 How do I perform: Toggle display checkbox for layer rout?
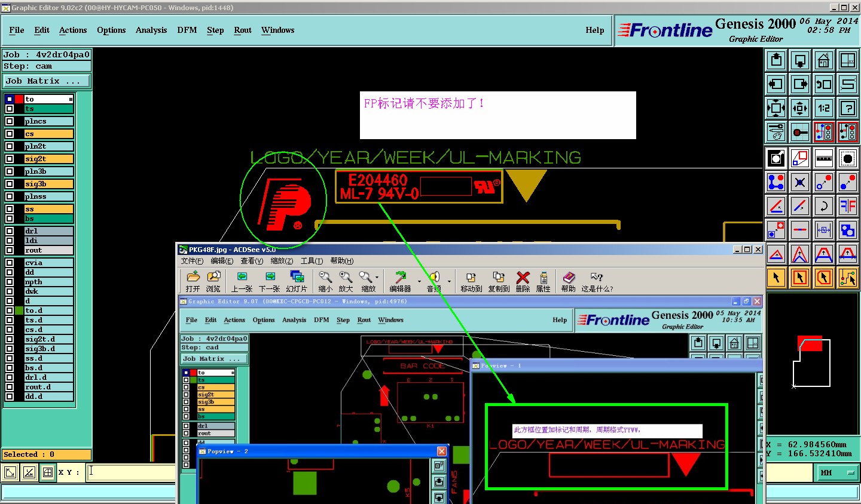coord(10,250)
